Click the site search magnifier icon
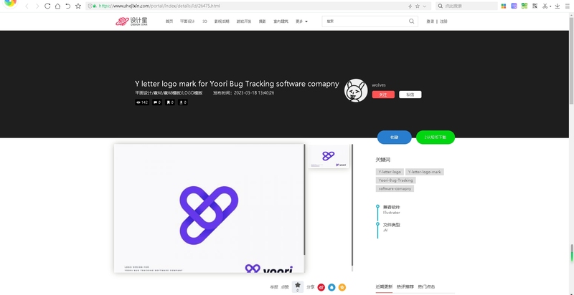The image size is (574, 295). coord(411,21)
